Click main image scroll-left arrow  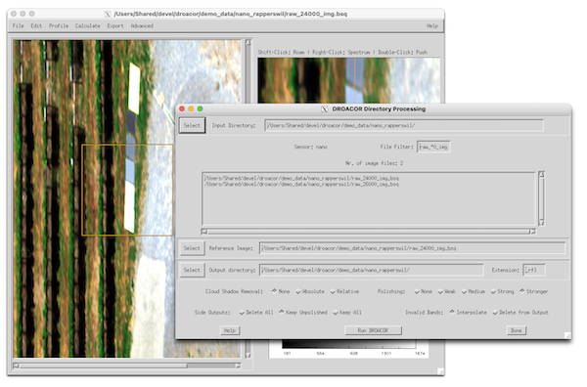[x=16, y=366]
